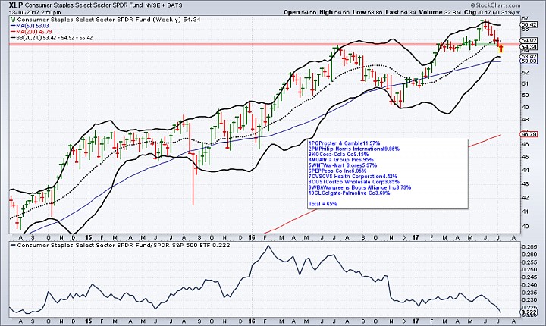Click the Philip Morris International holding row
Image resolution: width=546 pixels, height=326 pixels.
tap(354, 149)
